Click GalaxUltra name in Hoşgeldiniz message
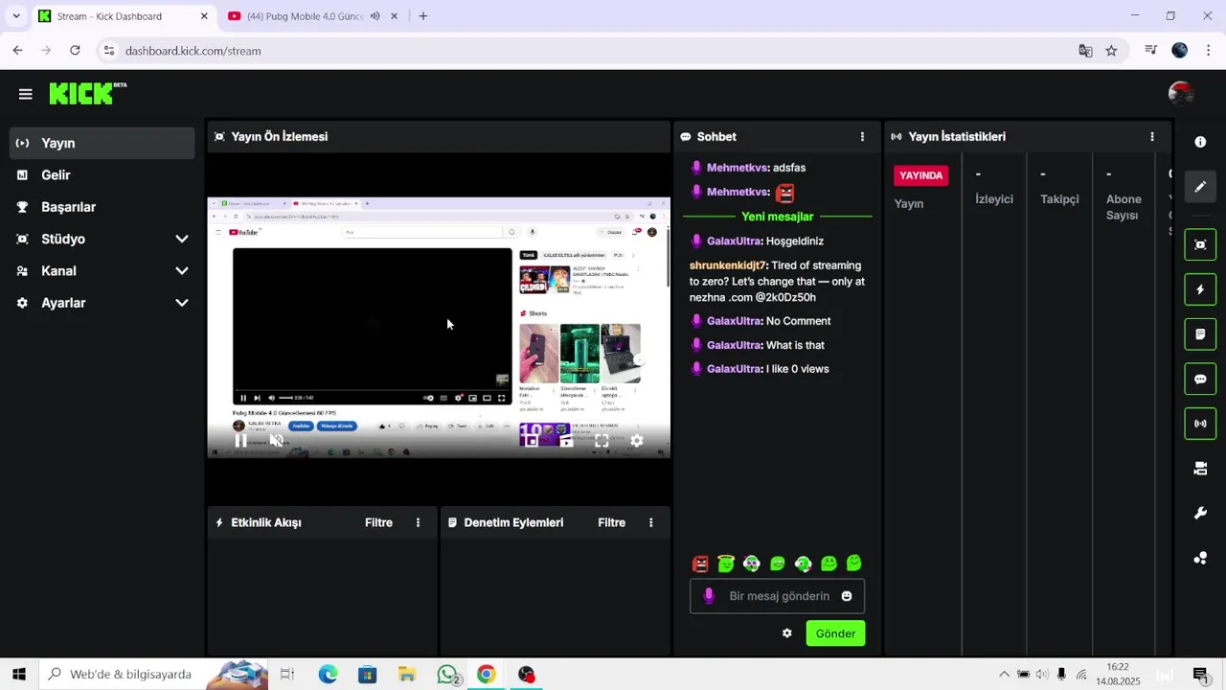The height and width of the screenshot is (690, 1226). (733, 241)
